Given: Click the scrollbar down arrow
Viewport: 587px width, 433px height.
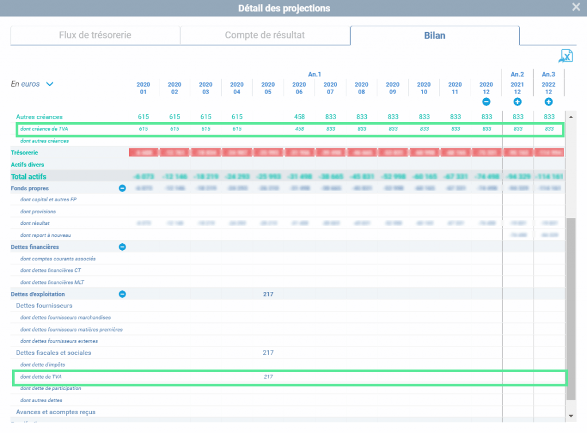Looking at the screenshot, I should pos(571,416).
